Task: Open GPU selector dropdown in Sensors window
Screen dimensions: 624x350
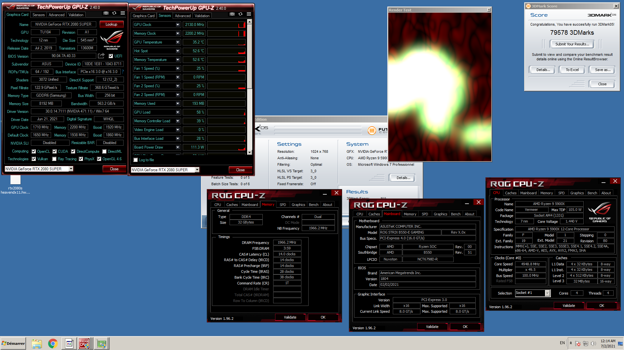Action: [x=197, y=170]
